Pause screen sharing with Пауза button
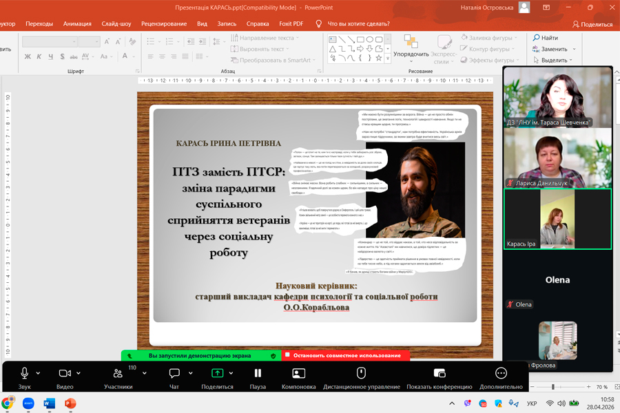This screenshot has width=620, height=413. (258, 374)
